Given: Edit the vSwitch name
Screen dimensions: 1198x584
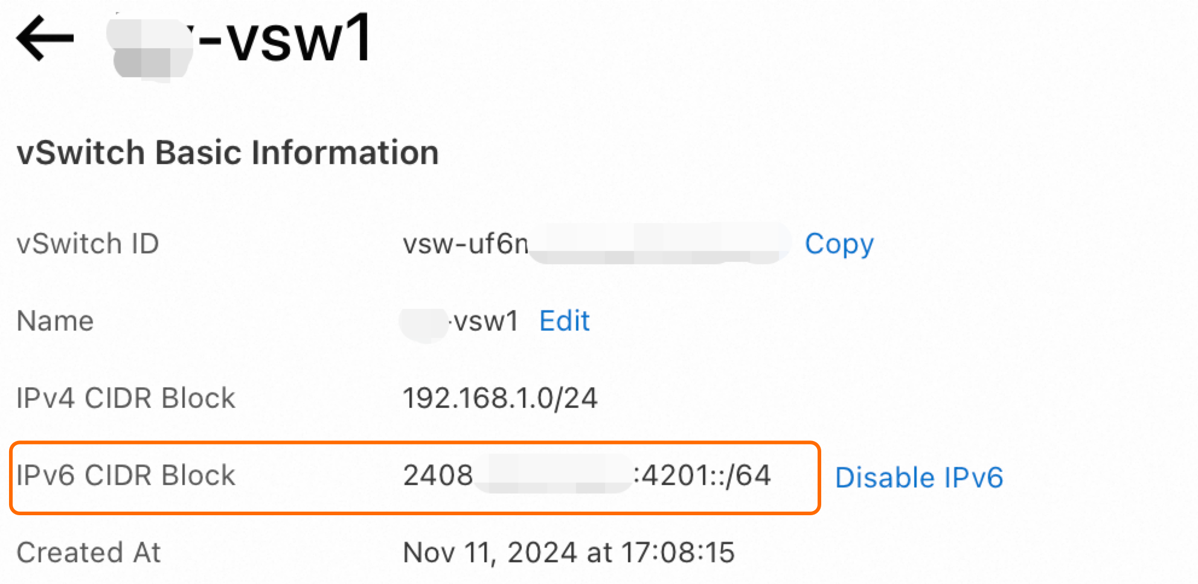Looking at the screenshot, I should point(564,321).
